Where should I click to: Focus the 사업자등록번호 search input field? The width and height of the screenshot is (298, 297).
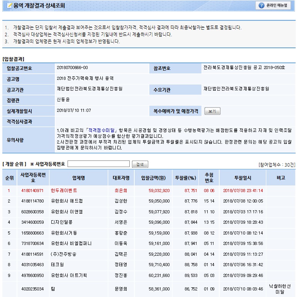(x=98, y=164)
